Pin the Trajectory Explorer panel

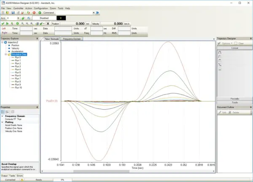click(x=38, y=39)
